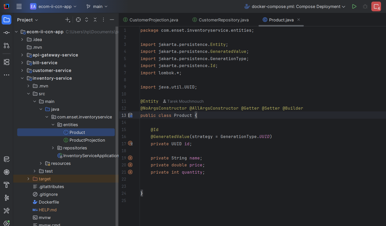Click the Debug bug icon
Image resolution: width=386 pixels, height=226 pixels.
(365, 6)
